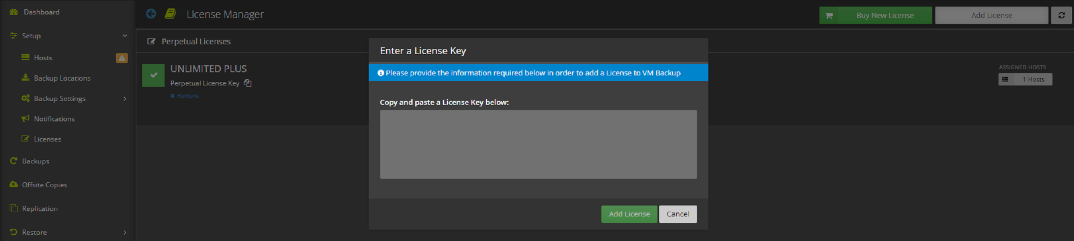Image resolution: width=1074 pixels, height=241 pixels.
Task: Click the yellow License Manager book icon
Action: coord(170,14)
